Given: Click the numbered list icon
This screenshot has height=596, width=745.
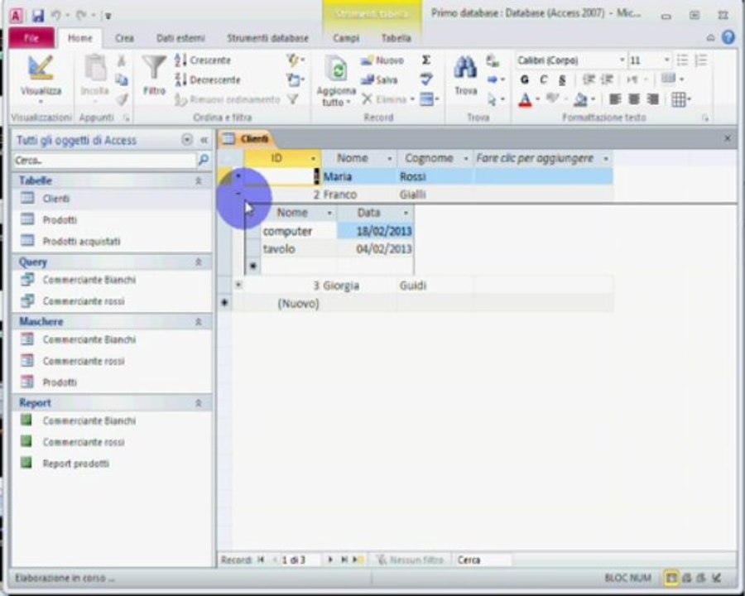Looking at the screenshot, I should pyautogui.click(x=701, y=60).
